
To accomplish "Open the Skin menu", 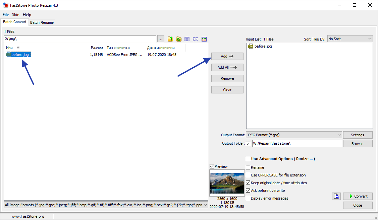I will (16, 15).
